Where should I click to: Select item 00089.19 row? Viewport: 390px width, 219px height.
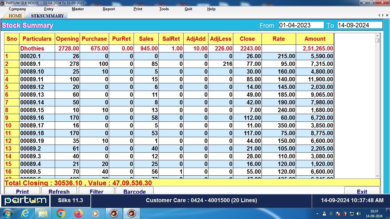pyautogui.click(x=169, y=141)
